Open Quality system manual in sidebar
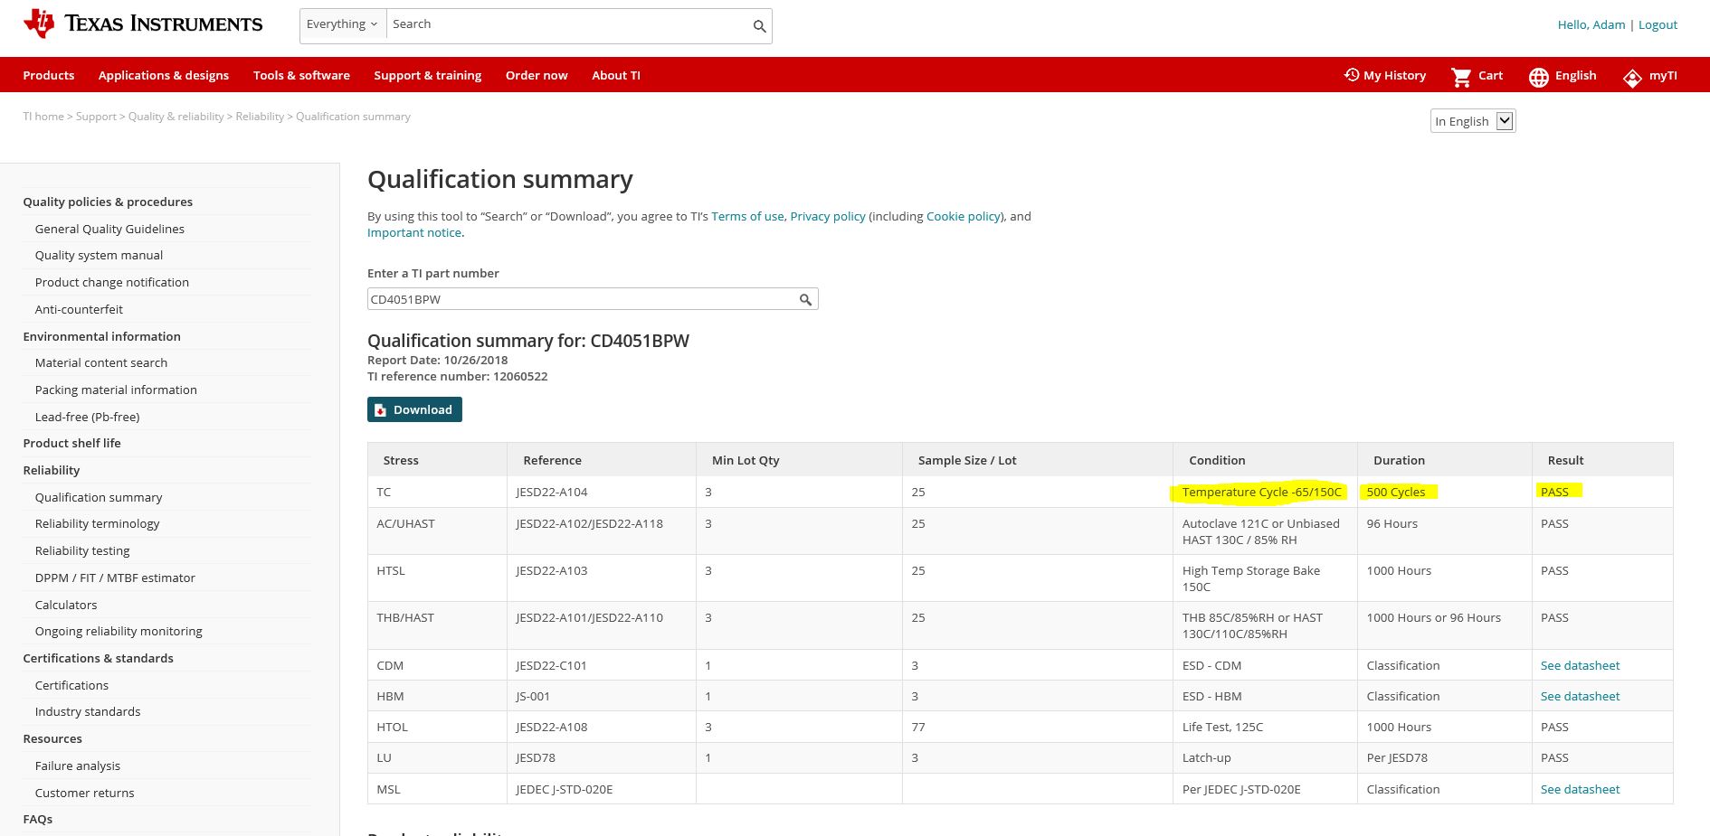 click(x=99, y=255)
